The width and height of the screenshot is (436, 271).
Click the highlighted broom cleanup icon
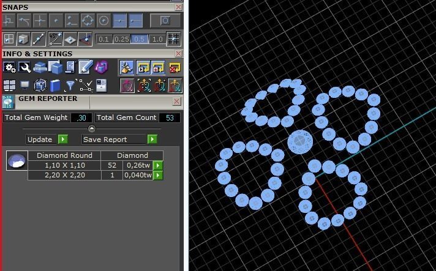coord(127,67)
